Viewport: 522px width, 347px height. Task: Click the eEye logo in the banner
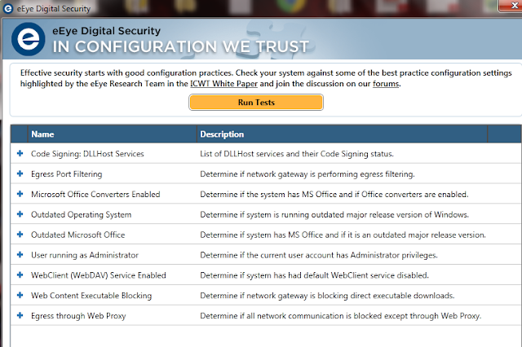28,39
